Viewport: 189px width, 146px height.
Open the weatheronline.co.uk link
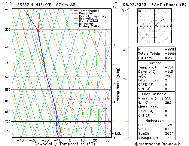163,144
